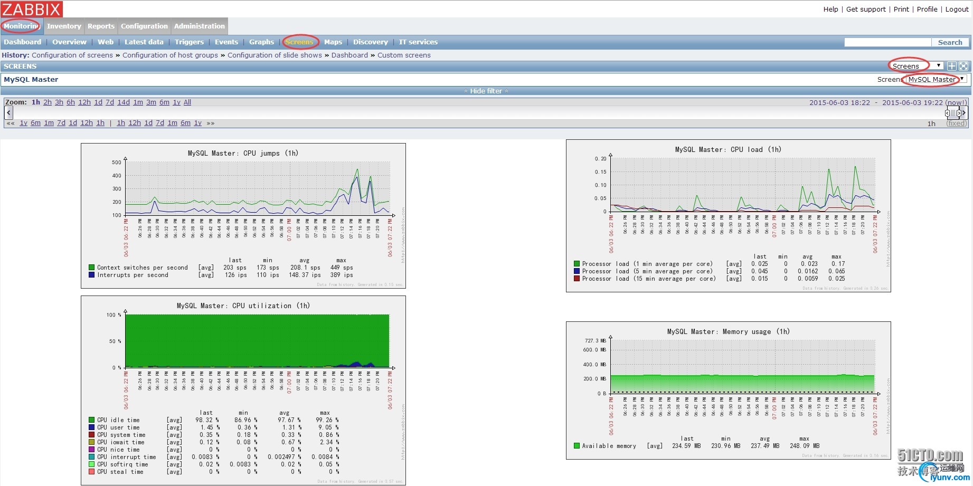Open IT services submenu
The image size is (973, 486).
(x=418, y=42)
